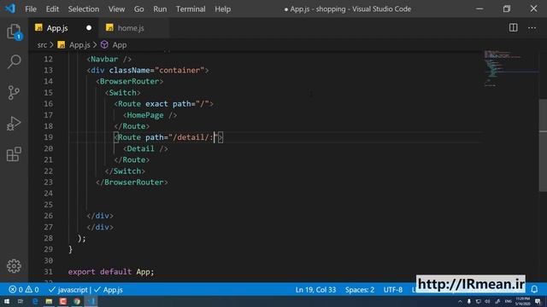Click line number 31 in gutter
The height and width of the screenshot is (307, 547).
tap(48, 271)
